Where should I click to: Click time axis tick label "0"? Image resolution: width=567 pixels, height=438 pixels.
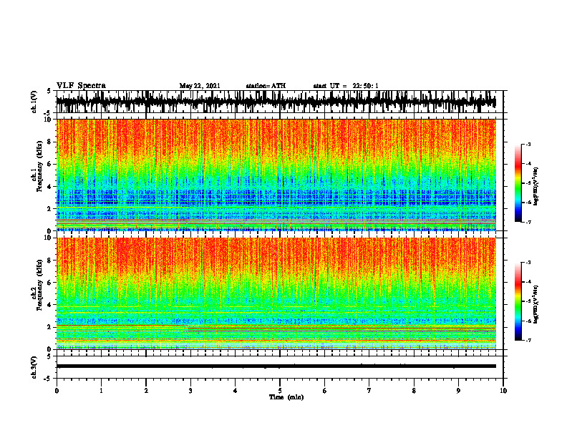tap(57, 391)
